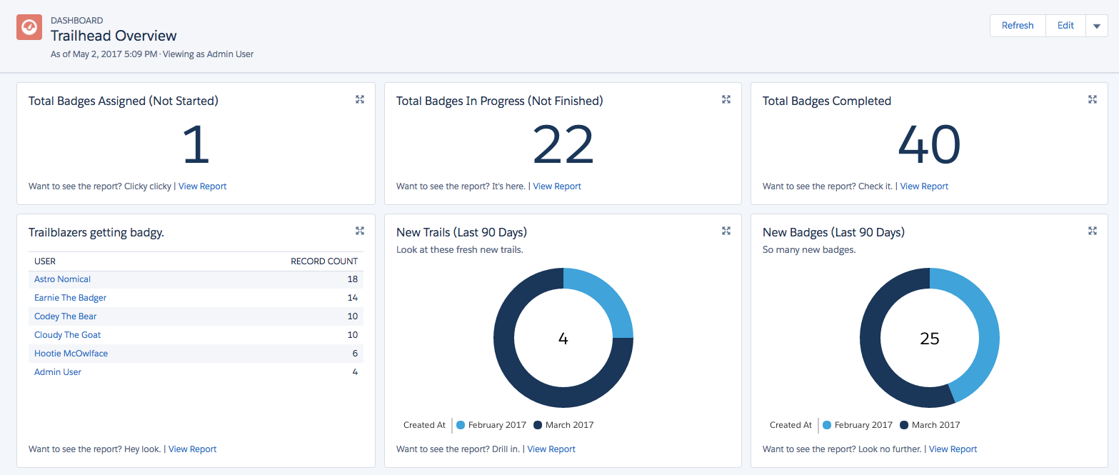Expand the Total Badges In Progress card
Image resolution: width=1119 pixels, height=475 pixels.
click(x=726, y=99)
